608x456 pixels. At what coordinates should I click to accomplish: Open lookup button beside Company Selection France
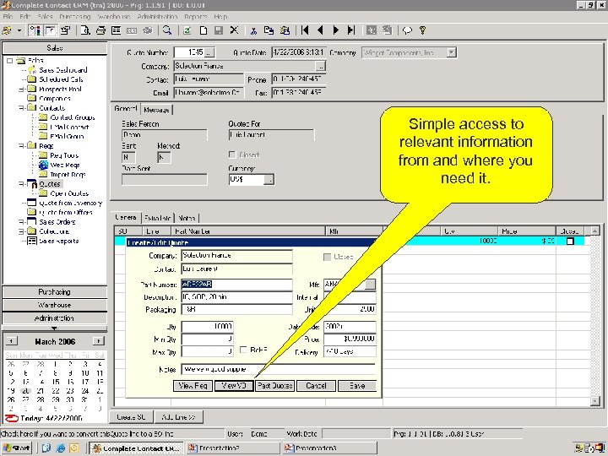(321, 67)
